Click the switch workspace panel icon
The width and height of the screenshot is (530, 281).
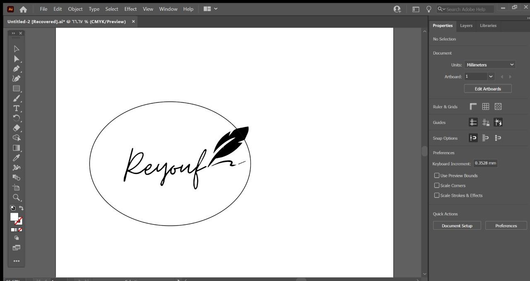coord(416,9)
